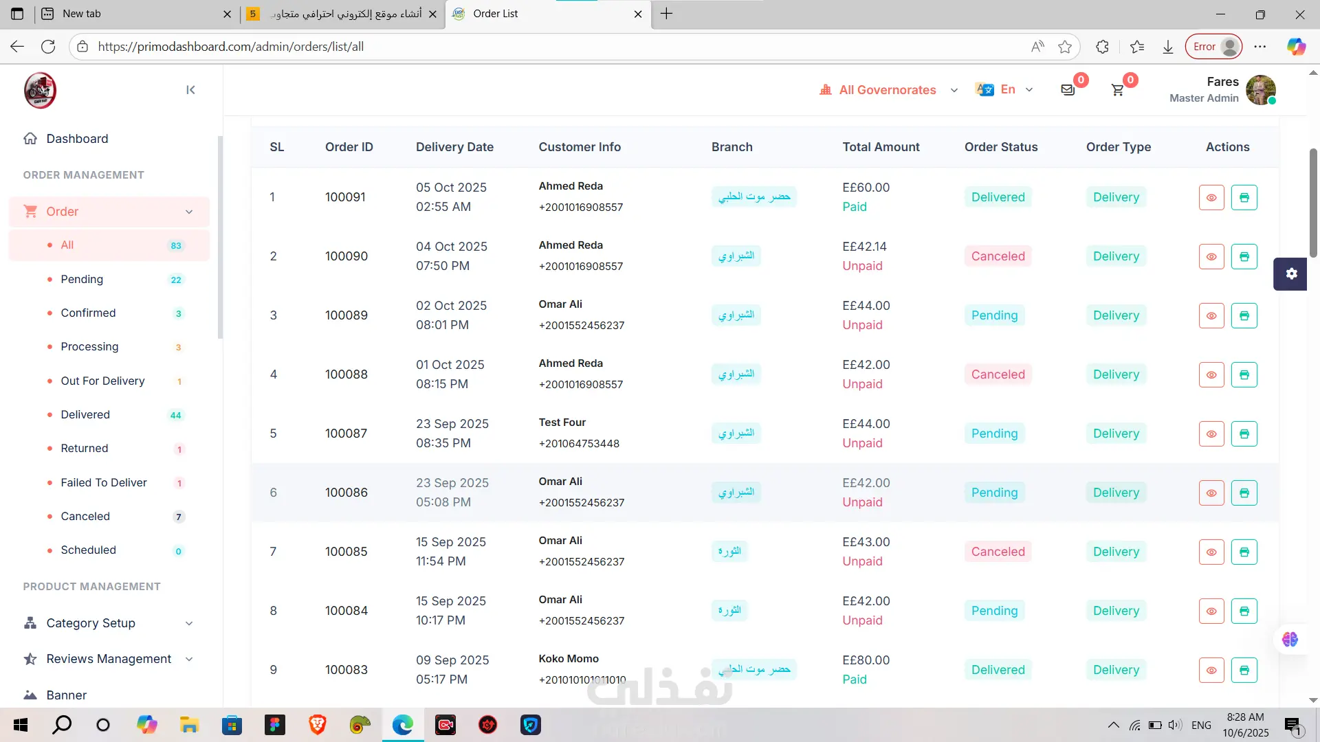Open the Microsoft Edge taskbar icon
This screenshot has height=742, width=1320.
tap(403, 725)
